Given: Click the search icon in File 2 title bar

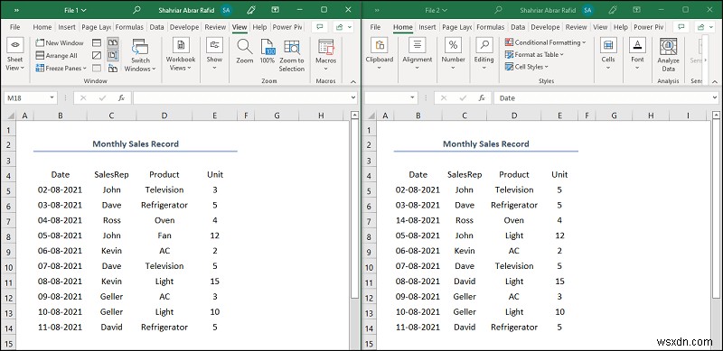Looking at the screenshot, I should pos(498,10).
